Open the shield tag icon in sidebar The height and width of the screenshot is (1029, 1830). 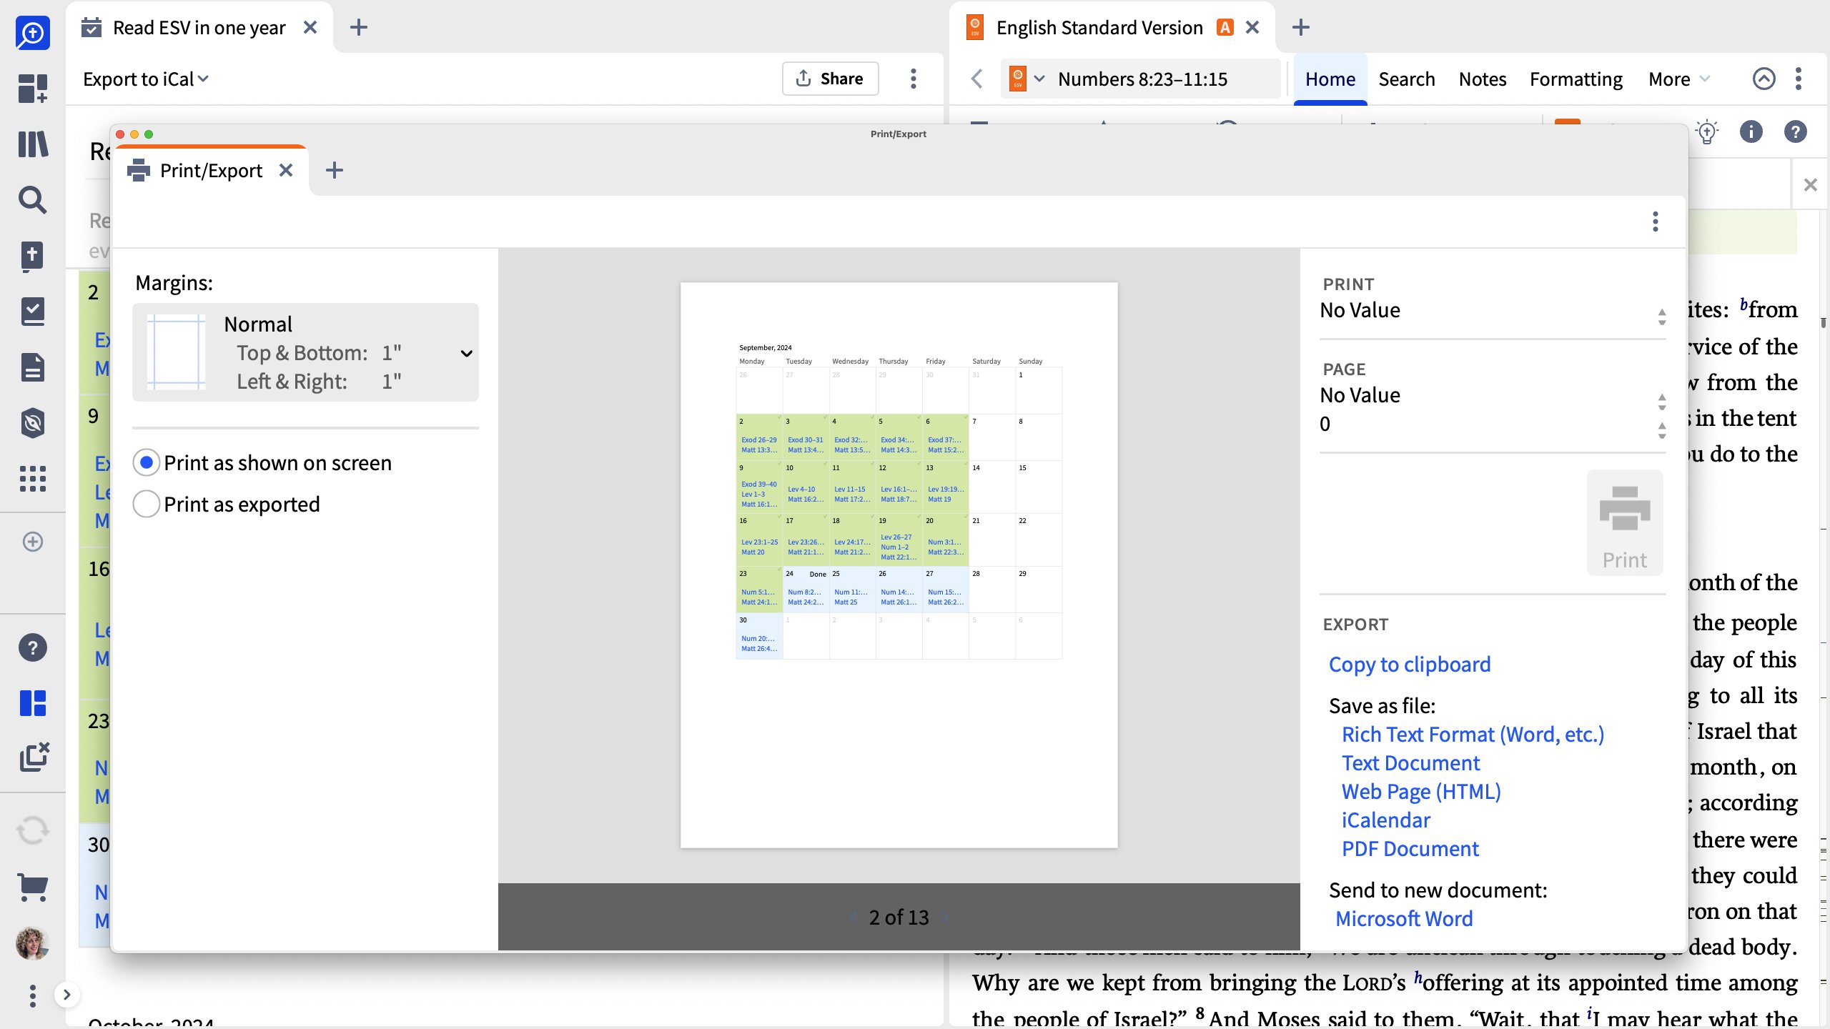tap(32, 423)
